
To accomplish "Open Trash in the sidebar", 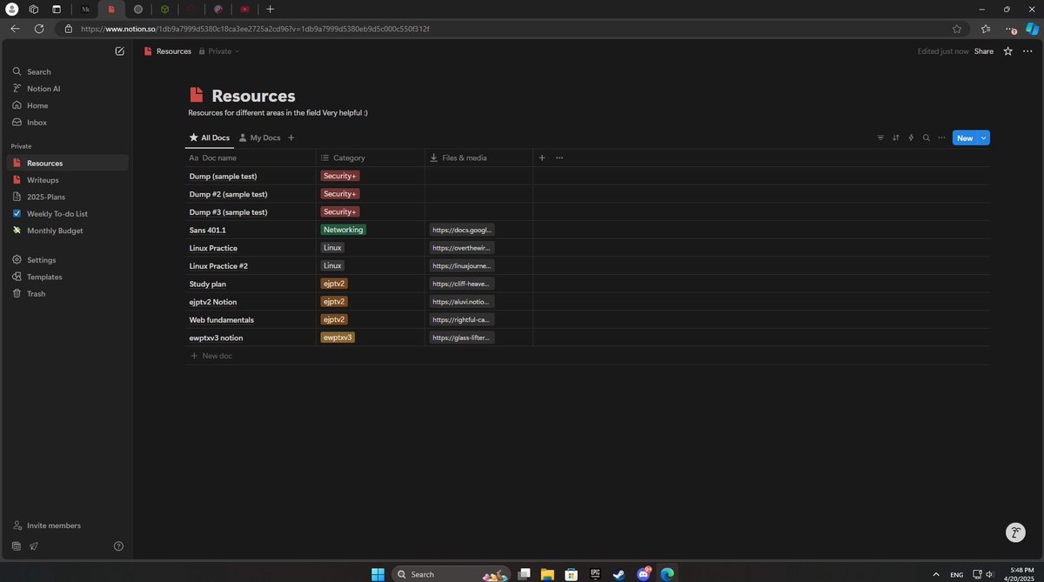I will pyautogui.click(x=68, y=294).
